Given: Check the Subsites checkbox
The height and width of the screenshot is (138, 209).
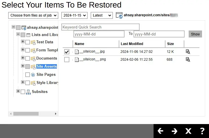Looking at the screenshot, I should pos(23,92).
